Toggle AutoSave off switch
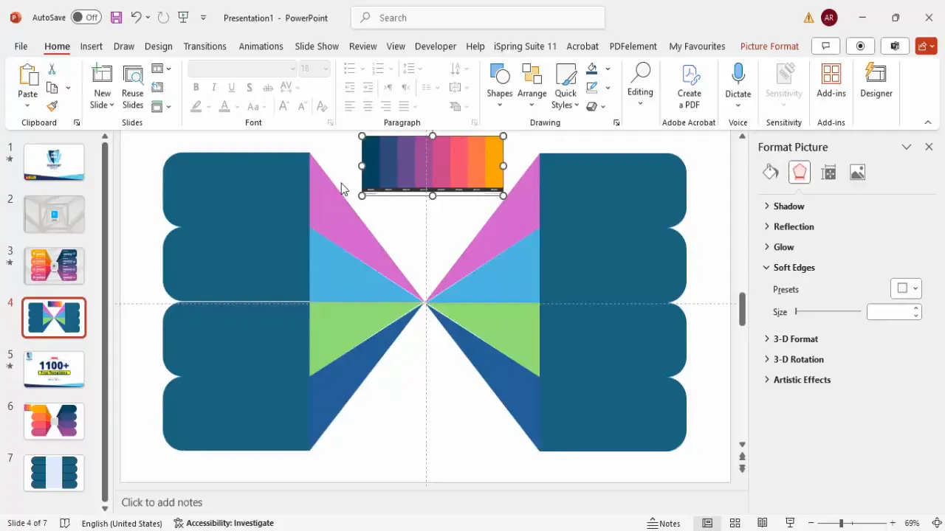945x531 pixels. 86,17
